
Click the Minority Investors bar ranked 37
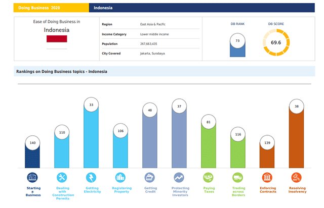tap(179, 133)
